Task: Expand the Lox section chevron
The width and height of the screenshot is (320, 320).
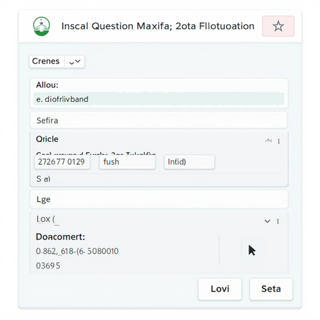Action: tap(267, 221)
